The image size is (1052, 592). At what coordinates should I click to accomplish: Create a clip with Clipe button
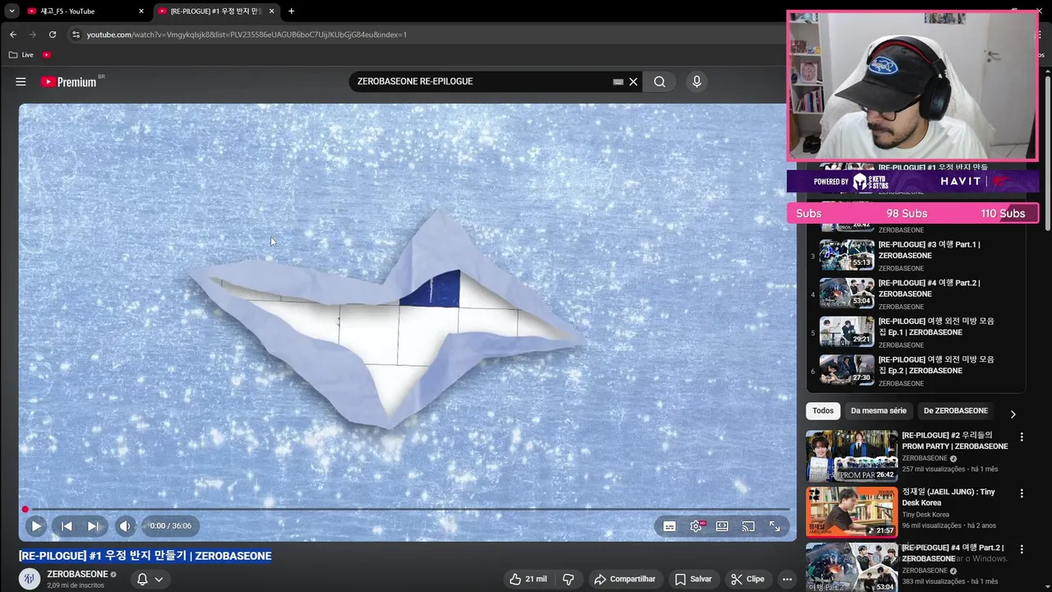pyautogui.click(x=747, y=579)
